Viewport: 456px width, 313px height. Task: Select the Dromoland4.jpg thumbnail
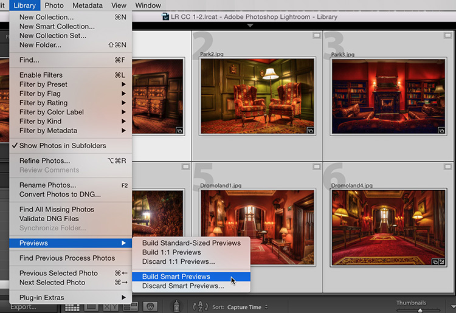coord(389,227)
